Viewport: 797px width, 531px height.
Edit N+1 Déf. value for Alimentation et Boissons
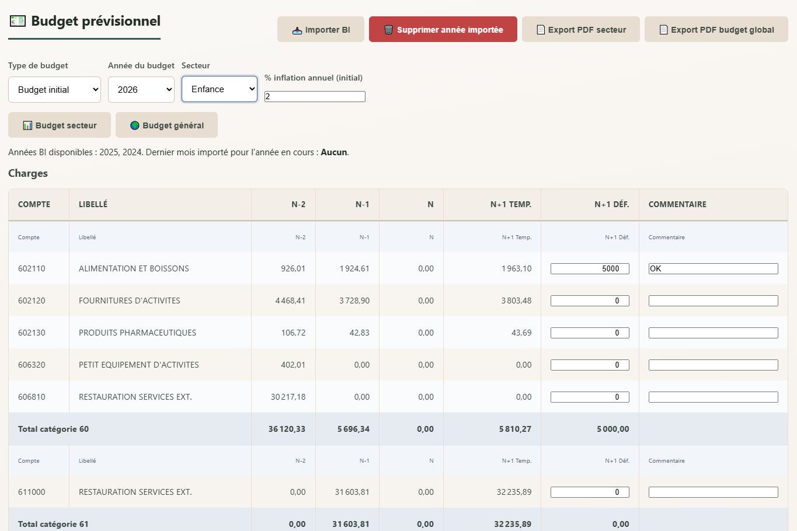coord(590,269)
